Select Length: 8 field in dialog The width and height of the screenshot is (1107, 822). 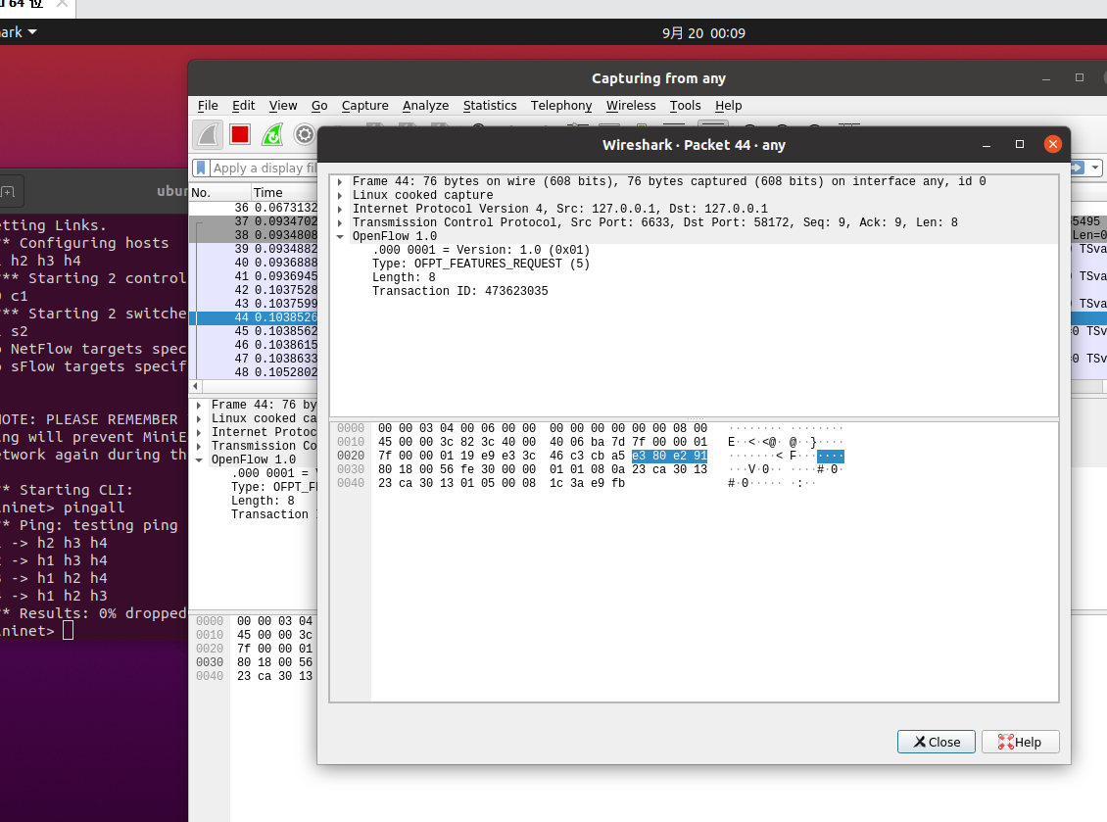(x=404, y=277)
